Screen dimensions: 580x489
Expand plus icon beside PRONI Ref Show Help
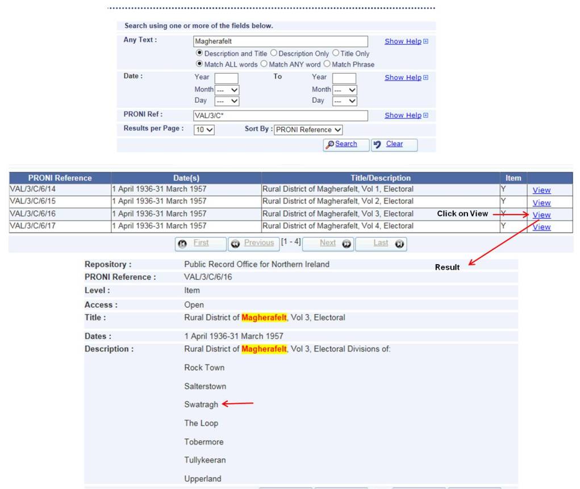425,115
